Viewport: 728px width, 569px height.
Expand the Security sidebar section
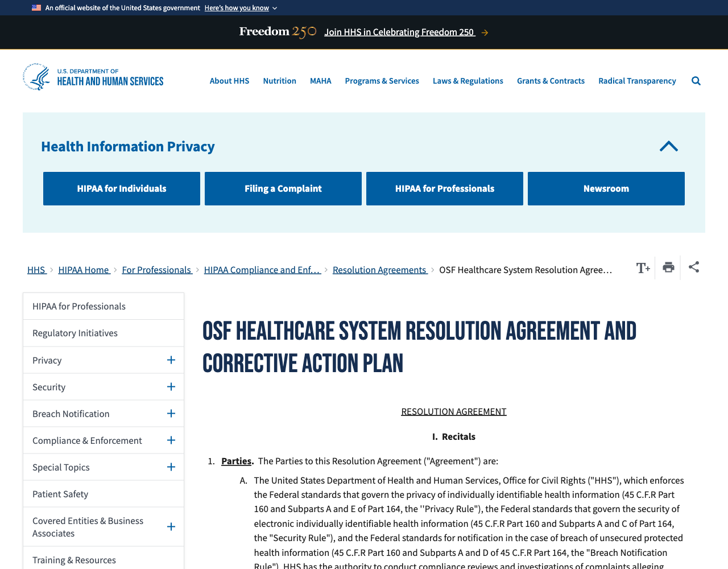(171, 387)
